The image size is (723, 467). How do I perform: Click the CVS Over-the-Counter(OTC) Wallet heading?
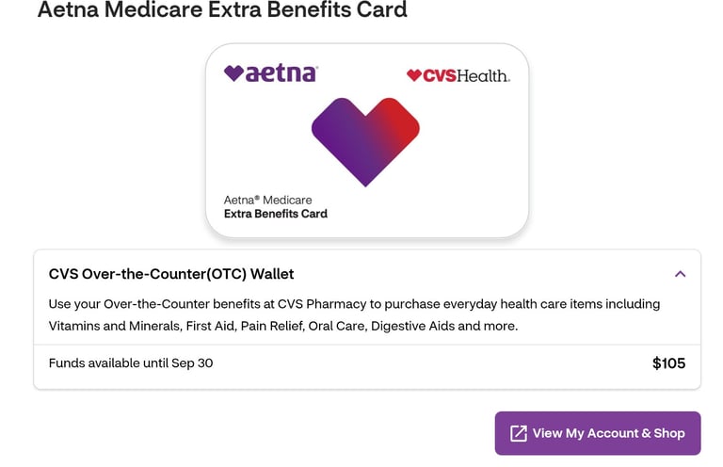(x=171, y=274)
